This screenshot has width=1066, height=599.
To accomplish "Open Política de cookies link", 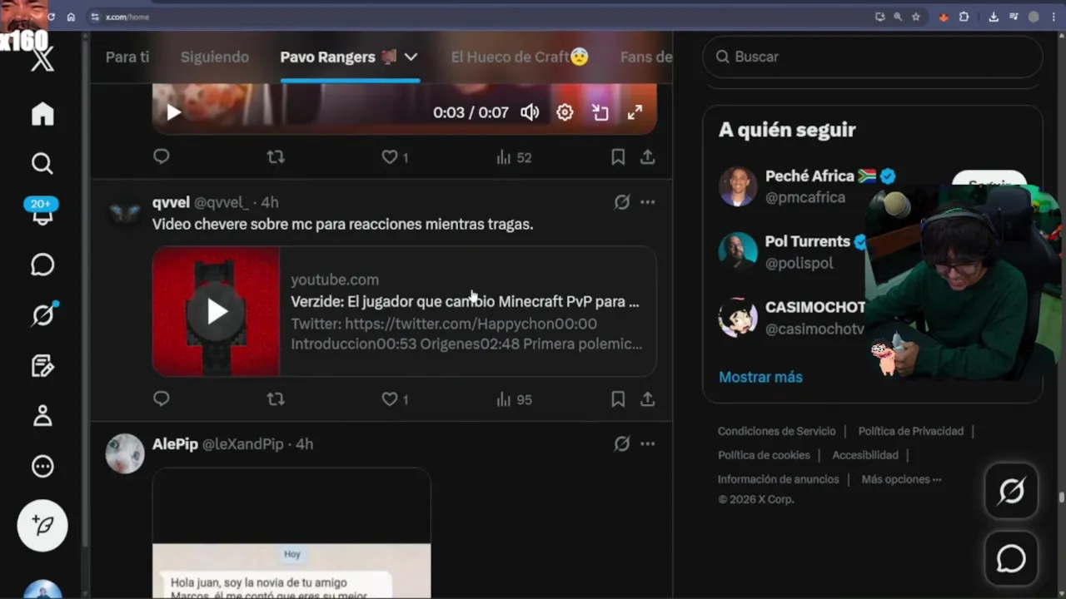I will point(764,455).
